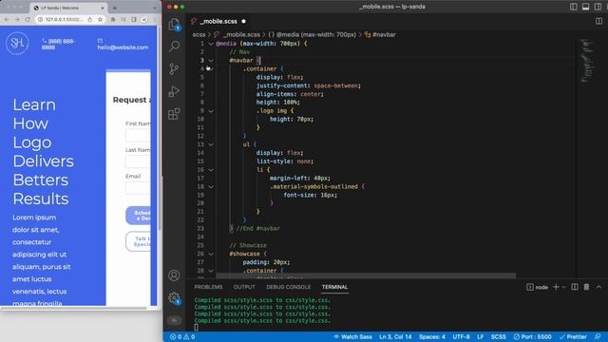Collapse the #navbar block on line 3
The image size is (608, 342).
(x=211, y=61)
